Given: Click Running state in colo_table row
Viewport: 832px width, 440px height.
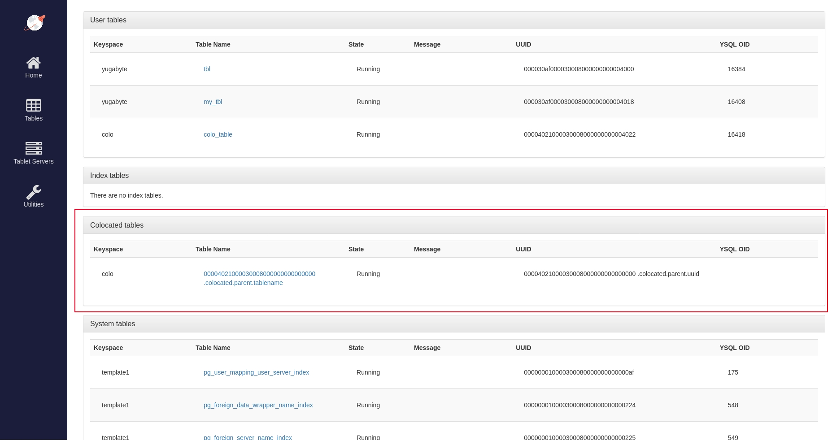Looking at the screenshot, I should [x=368, y=134].
